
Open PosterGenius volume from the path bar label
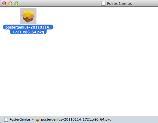[x=20, y=119]
